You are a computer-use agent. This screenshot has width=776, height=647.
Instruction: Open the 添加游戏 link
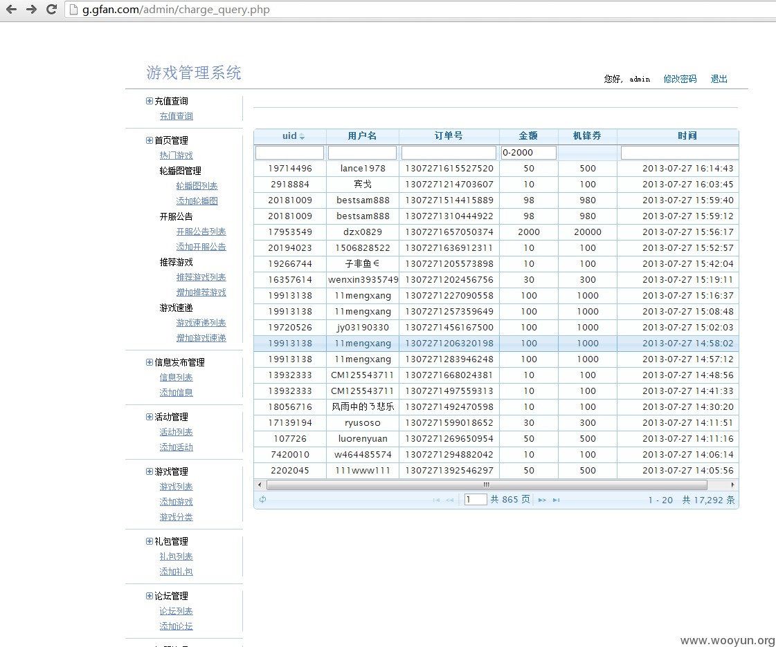tap(177, 502)
